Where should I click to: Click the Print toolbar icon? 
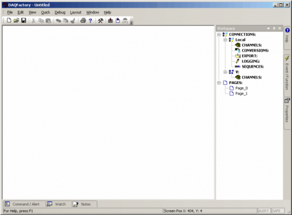tap(83, 21)
